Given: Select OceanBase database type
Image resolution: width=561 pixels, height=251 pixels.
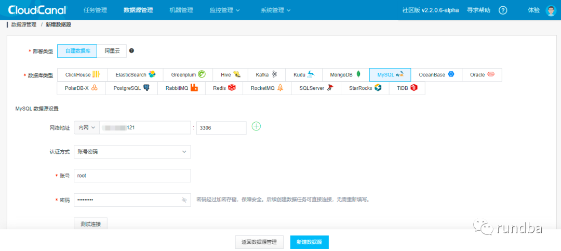Looking at the screenshot, I should (x=436, y=75).
